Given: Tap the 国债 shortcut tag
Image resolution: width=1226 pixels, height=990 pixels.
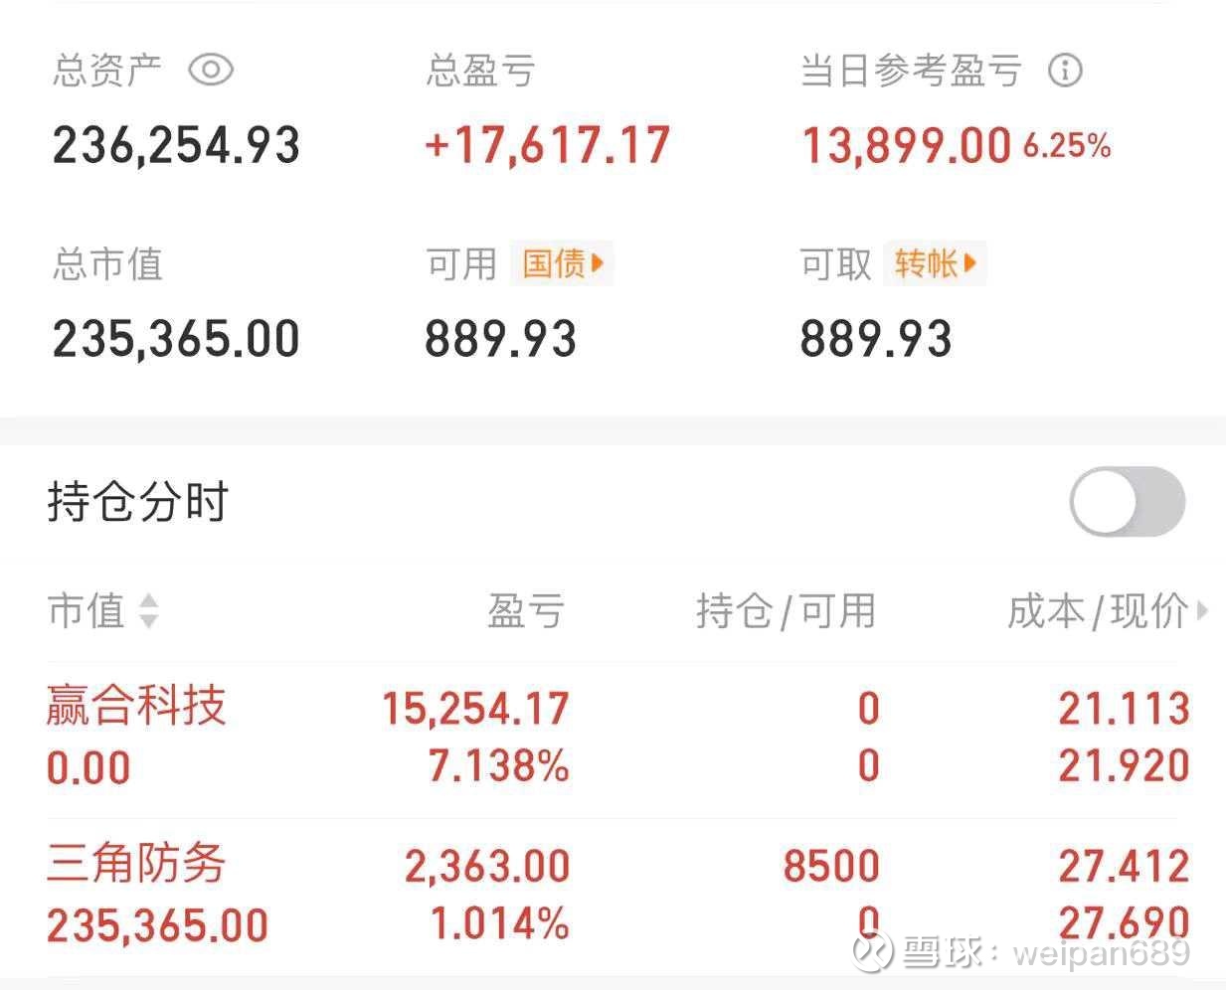Looking at the screenshot, I should pyautogui.click(x=562, y=263).
